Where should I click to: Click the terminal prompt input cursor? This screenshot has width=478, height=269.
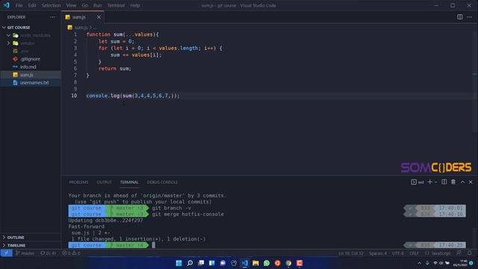[x=154, y=245]
